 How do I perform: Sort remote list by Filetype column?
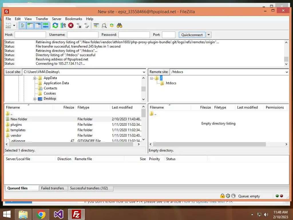pyautogui.click(x=220, y=107)
